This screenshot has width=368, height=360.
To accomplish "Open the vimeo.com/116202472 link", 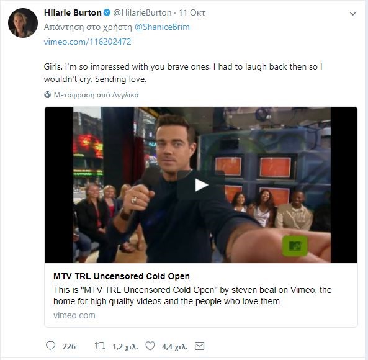I will tap(88, 42).
